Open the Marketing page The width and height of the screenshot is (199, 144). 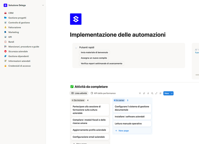[14, 32]
